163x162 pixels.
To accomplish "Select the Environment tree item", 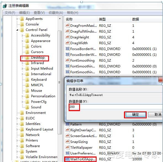I will pyautogui.click(x=36, y=113).
